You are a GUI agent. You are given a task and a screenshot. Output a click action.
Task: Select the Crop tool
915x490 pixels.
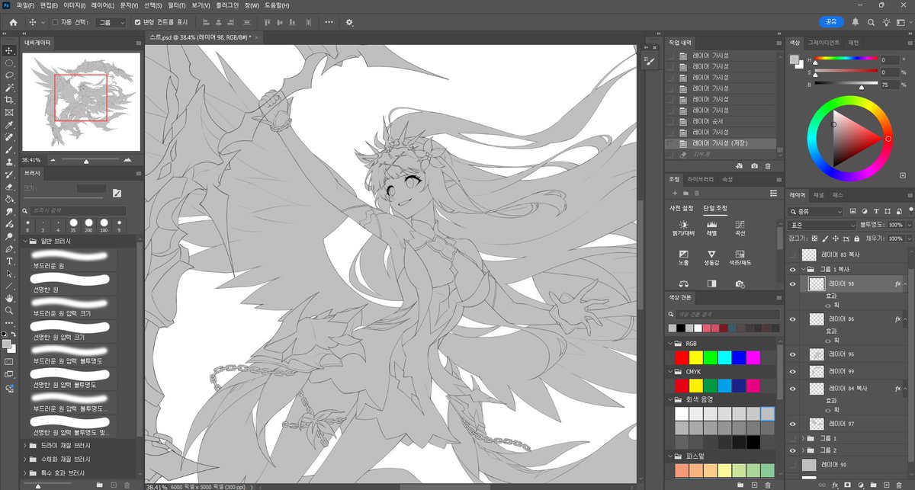[x=9, y=100]
